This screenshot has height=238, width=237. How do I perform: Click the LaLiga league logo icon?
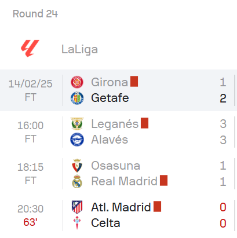tap(30, 48)
